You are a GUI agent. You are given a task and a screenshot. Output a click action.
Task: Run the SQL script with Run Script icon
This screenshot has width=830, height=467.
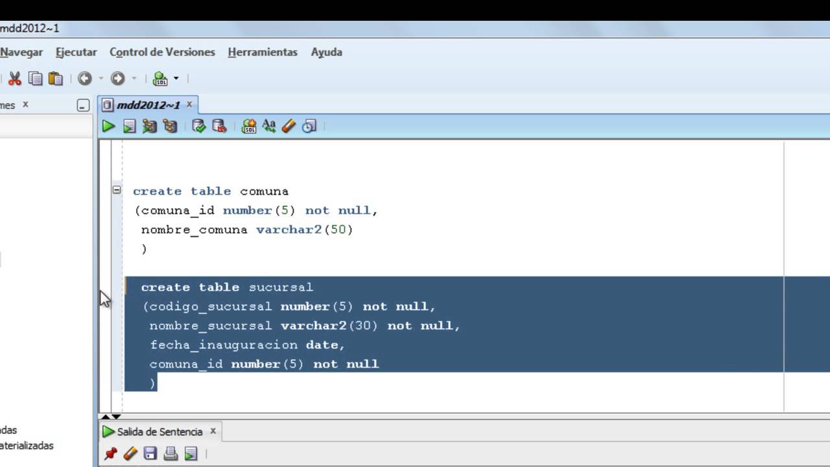coord(129,126)
